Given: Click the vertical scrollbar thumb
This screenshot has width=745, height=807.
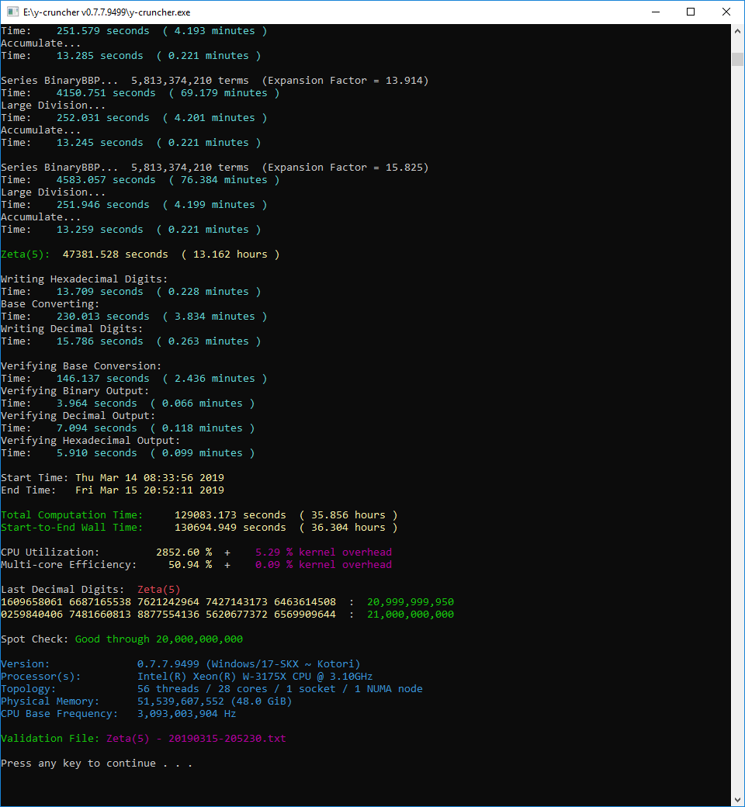Looking at the screenshot, I should (x=738, y=59).
